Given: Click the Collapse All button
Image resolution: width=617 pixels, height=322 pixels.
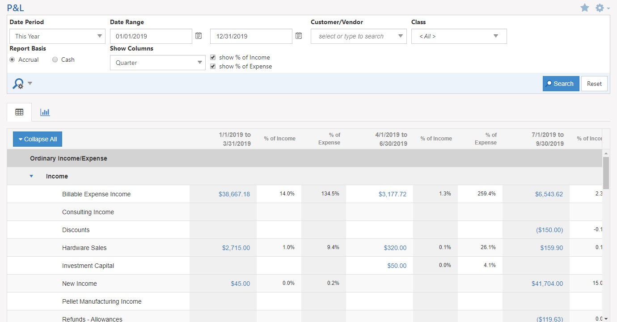Looking at the screenshot, I should coord(37,139).
